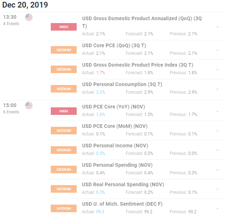
Task: Expand the PCE Core (MoM) row chevron
Action: pos(217,131)
